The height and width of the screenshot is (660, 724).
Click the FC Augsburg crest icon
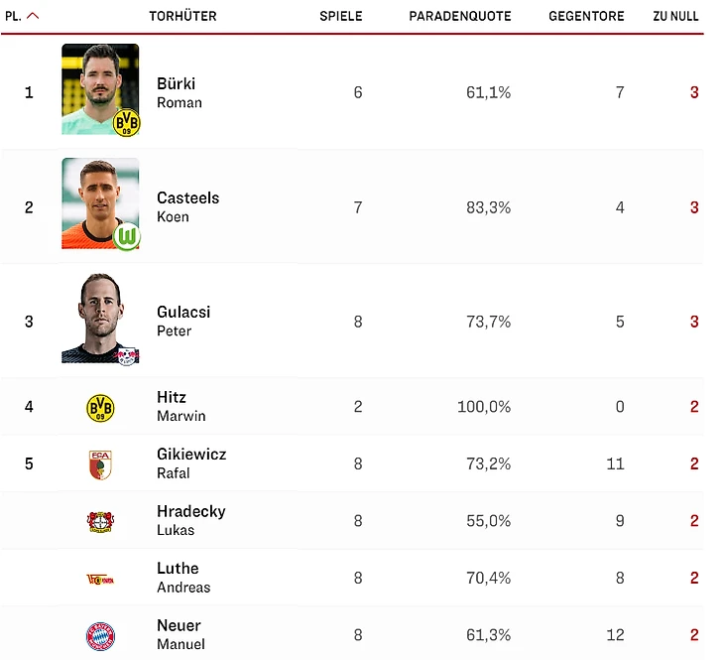[x=100, y=464]
